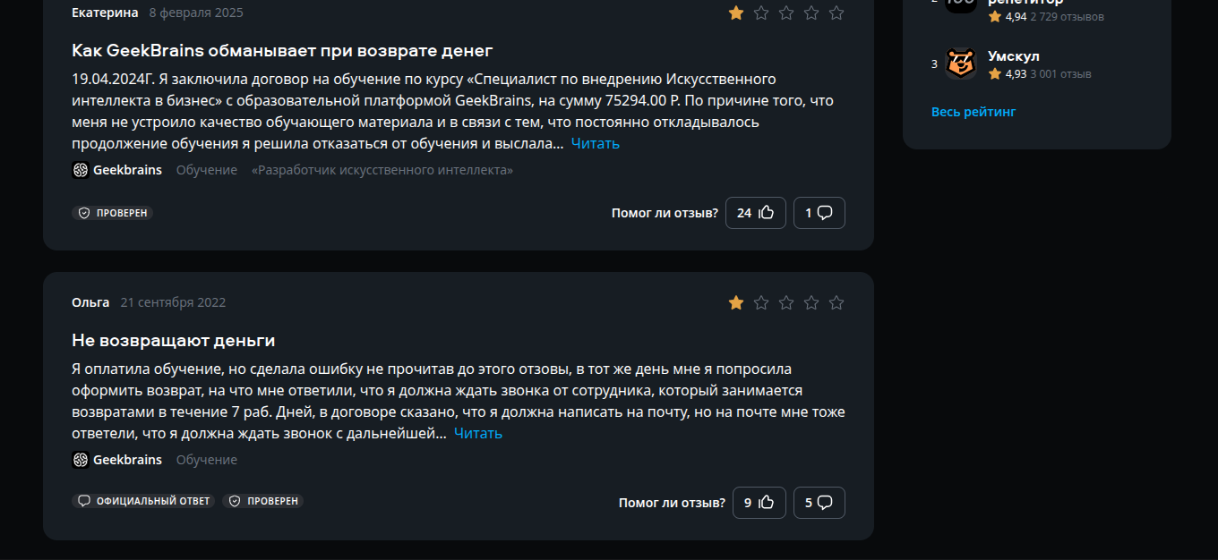Click author name Екатерина

(105, 13)
